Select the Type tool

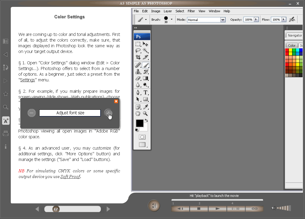pyautogui.click(x=145, y=92)
